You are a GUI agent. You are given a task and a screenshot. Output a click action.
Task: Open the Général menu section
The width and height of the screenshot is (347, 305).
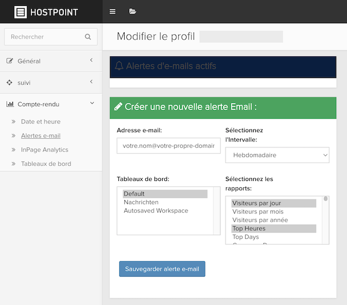pyautogui.click(x=51, y=61)
